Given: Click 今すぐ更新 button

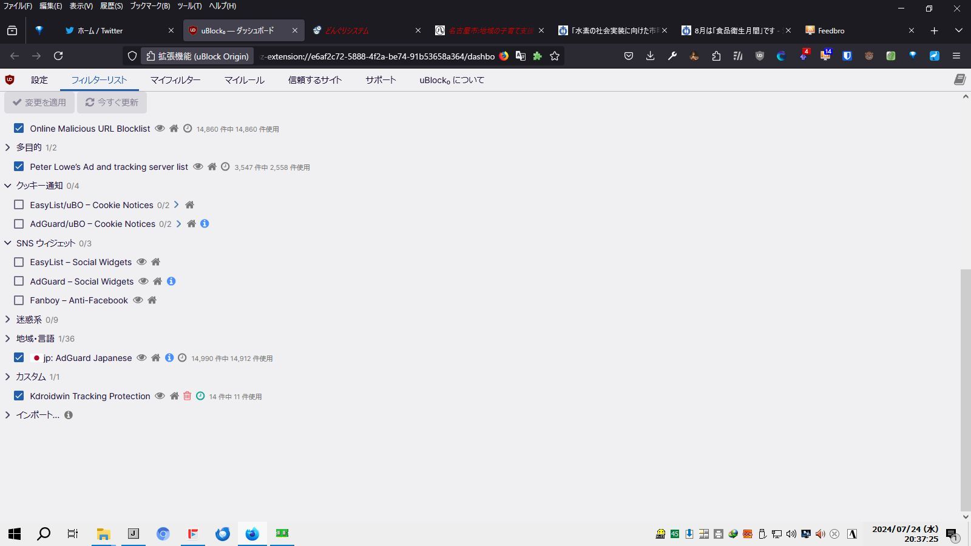Looking at the screenshot, I should click(112, 103).
